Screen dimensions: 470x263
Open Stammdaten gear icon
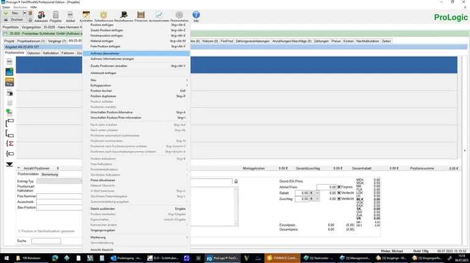pyautogui.click(x=179, y=15)
